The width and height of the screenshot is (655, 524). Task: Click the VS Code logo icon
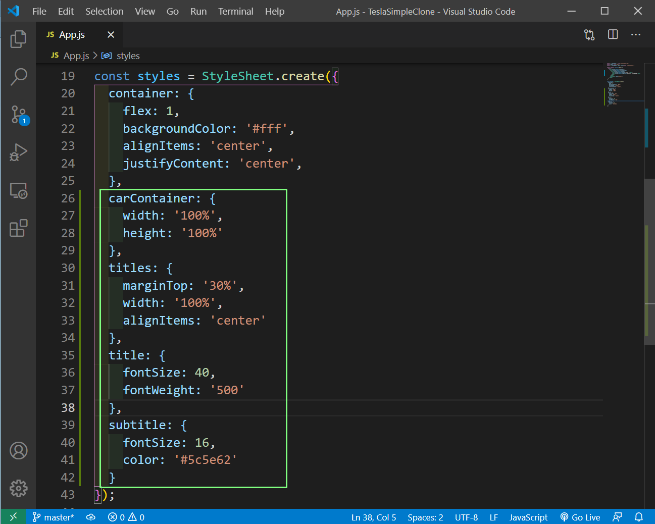[14, 11]
